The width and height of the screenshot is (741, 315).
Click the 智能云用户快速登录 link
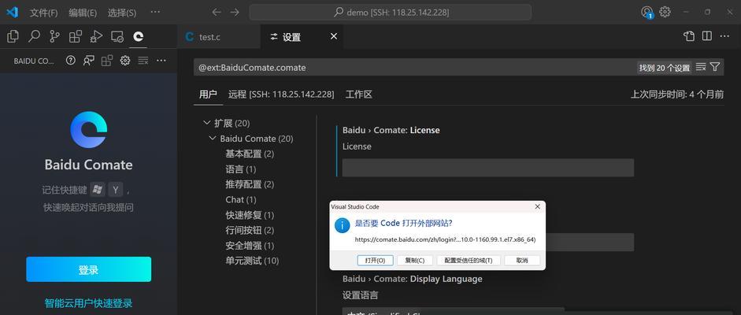88,303
